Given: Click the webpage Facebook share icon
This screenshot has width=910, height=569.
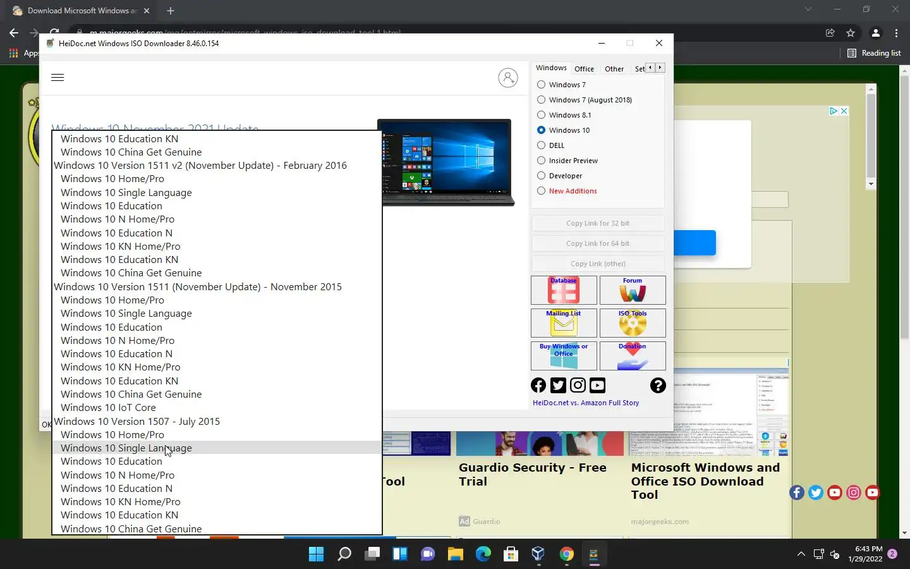Looking at the screenshot, I should (797, 493).
